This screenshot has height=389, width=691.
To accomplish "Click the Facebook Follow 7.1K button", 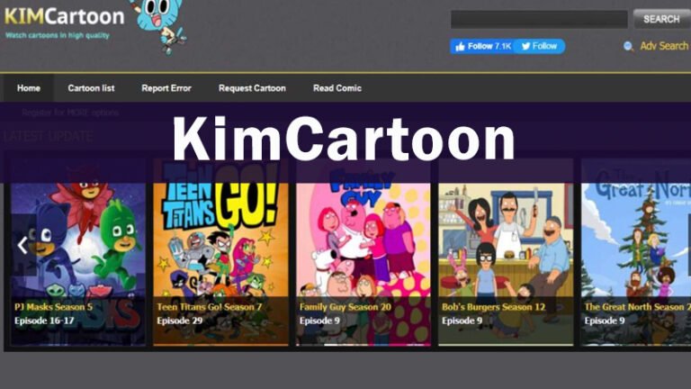I will click(x=482, y=46).
